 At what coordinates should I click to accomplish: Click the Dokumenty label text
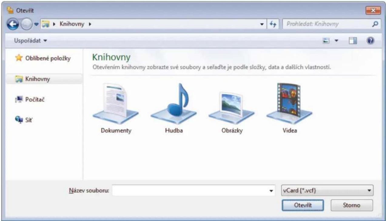(116, 131)
